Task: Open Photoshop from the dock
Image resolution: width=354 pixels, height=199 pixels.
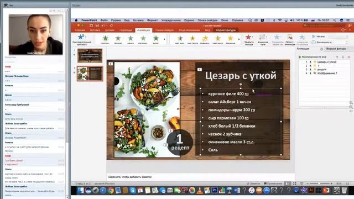Action: pyautogui.click(x=215, y=190)
